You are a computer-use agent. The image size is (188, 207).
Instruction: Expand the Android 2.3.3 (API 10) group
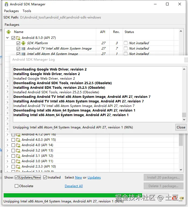click(x=8, y=167)
